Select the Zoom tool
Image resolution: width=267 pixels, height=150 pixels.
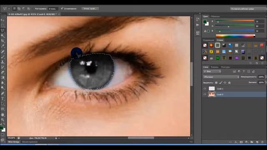point(3,120)
